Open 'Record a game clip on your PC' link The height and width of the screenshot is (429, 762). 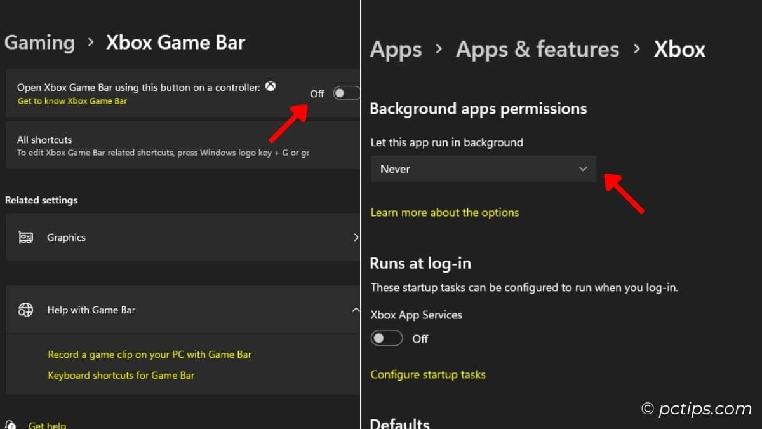(149, 355)
